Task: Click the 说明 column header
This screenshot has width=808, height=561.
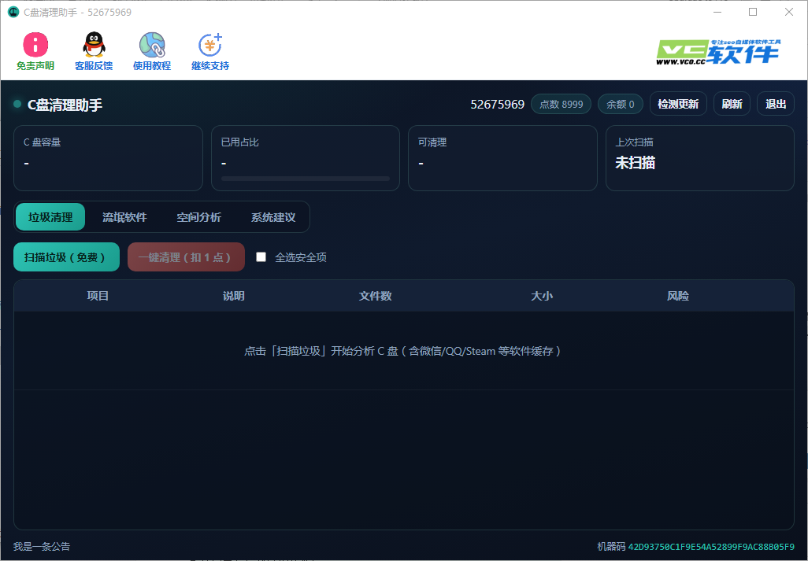Action: 233,296
